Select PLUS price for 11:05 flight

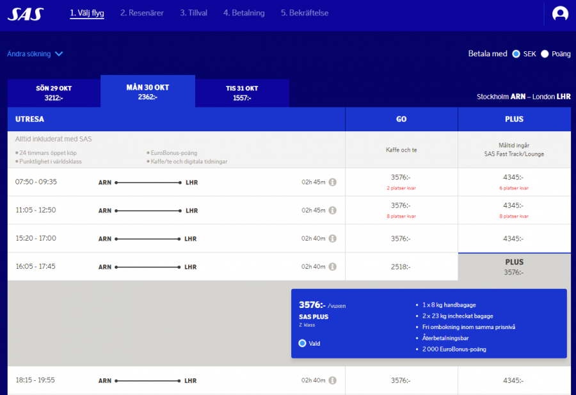click(x=514, y=210)
